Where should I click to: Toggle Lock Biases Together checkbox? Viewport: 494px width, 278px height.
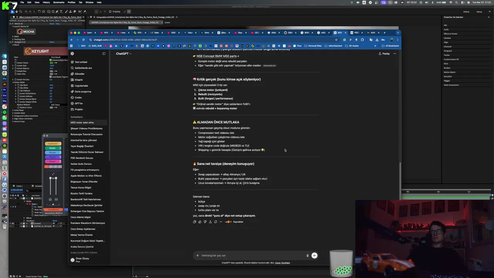[x=51, y=77]
